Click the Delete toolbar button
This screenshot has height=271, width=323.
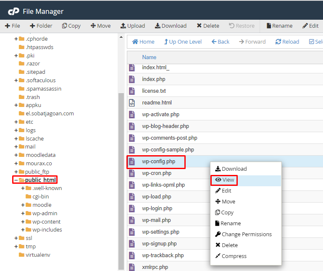(x=208, y=26)
